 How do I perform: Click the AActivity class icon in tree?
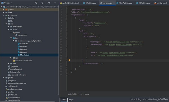(x=19, y=47)
